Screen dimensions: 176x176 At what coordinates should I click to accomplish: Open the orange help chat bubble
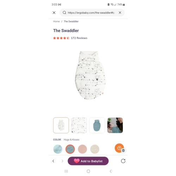(119, 148)
